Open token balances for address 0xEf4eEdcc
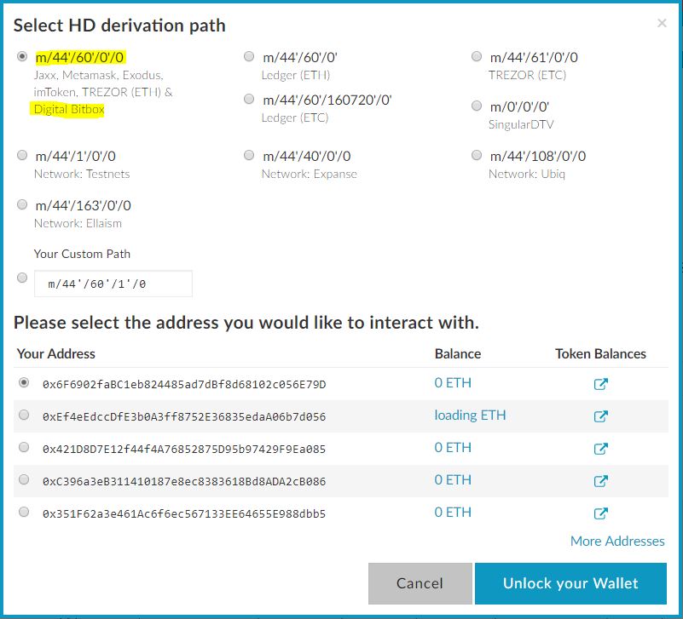This screenshot has height=619, width=683. (x=600, y=416)
